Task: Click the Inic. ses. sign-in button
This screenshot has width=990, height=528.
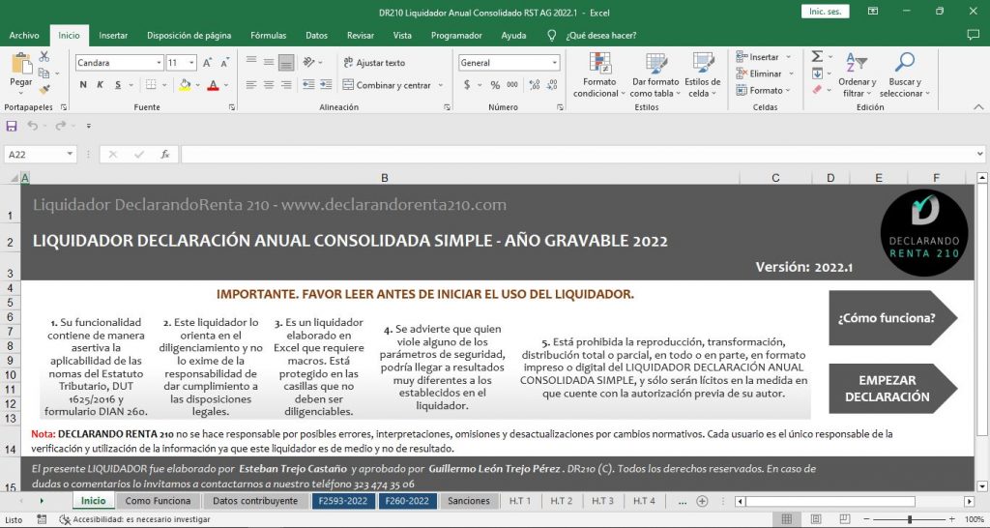Action: coord(826,12)
